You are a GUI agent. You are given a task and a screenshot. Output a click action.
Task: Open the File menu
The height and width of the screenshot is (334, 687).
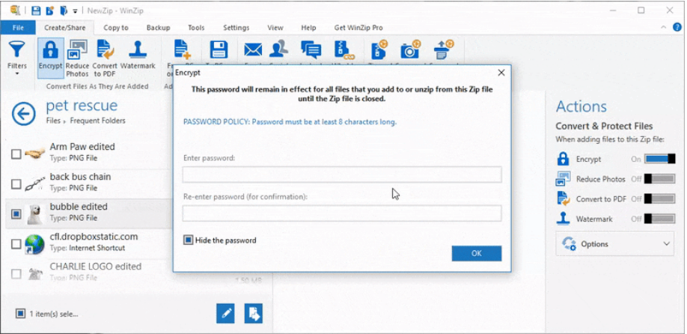click(18, 28)
